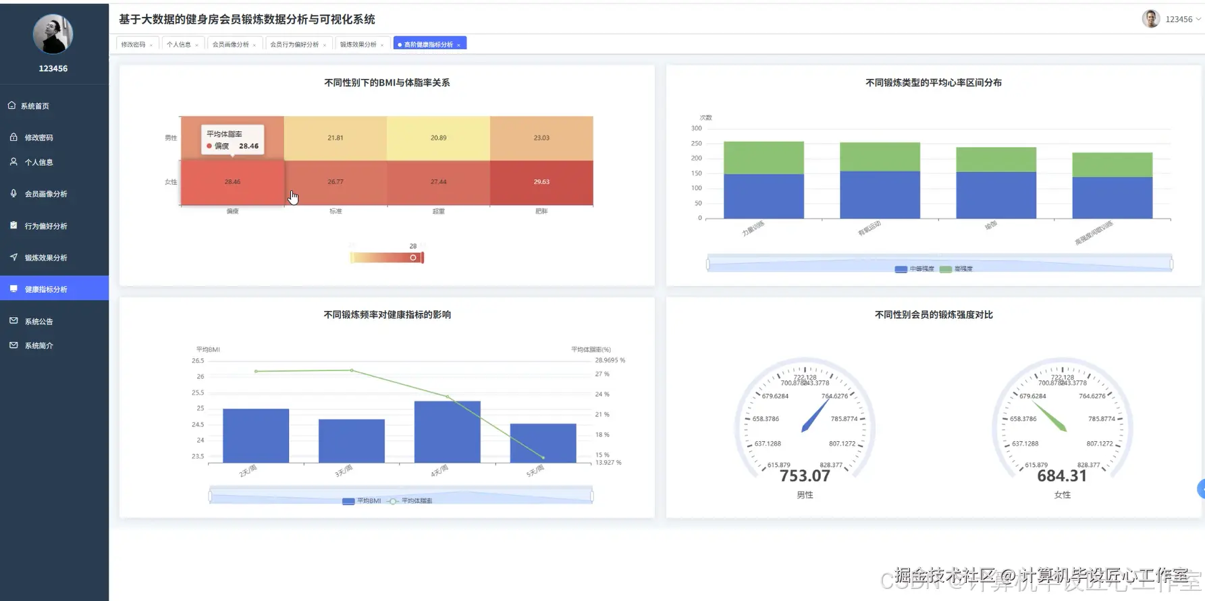This screenshot has height=601, width=1205.
Task: Close the 个人信息 tab
Action: click(197, 45)
